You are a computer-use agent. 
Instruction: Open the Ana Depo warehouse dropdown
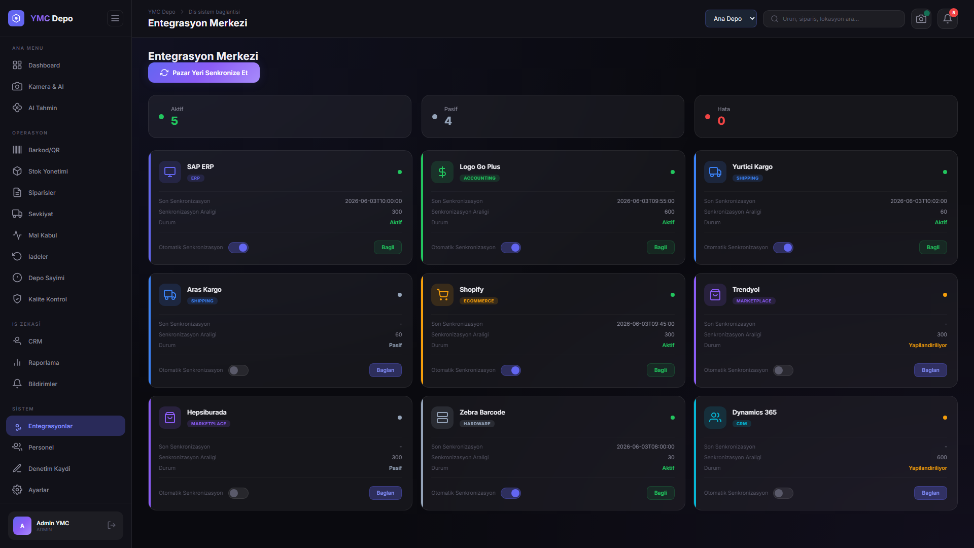coord(730,19)
